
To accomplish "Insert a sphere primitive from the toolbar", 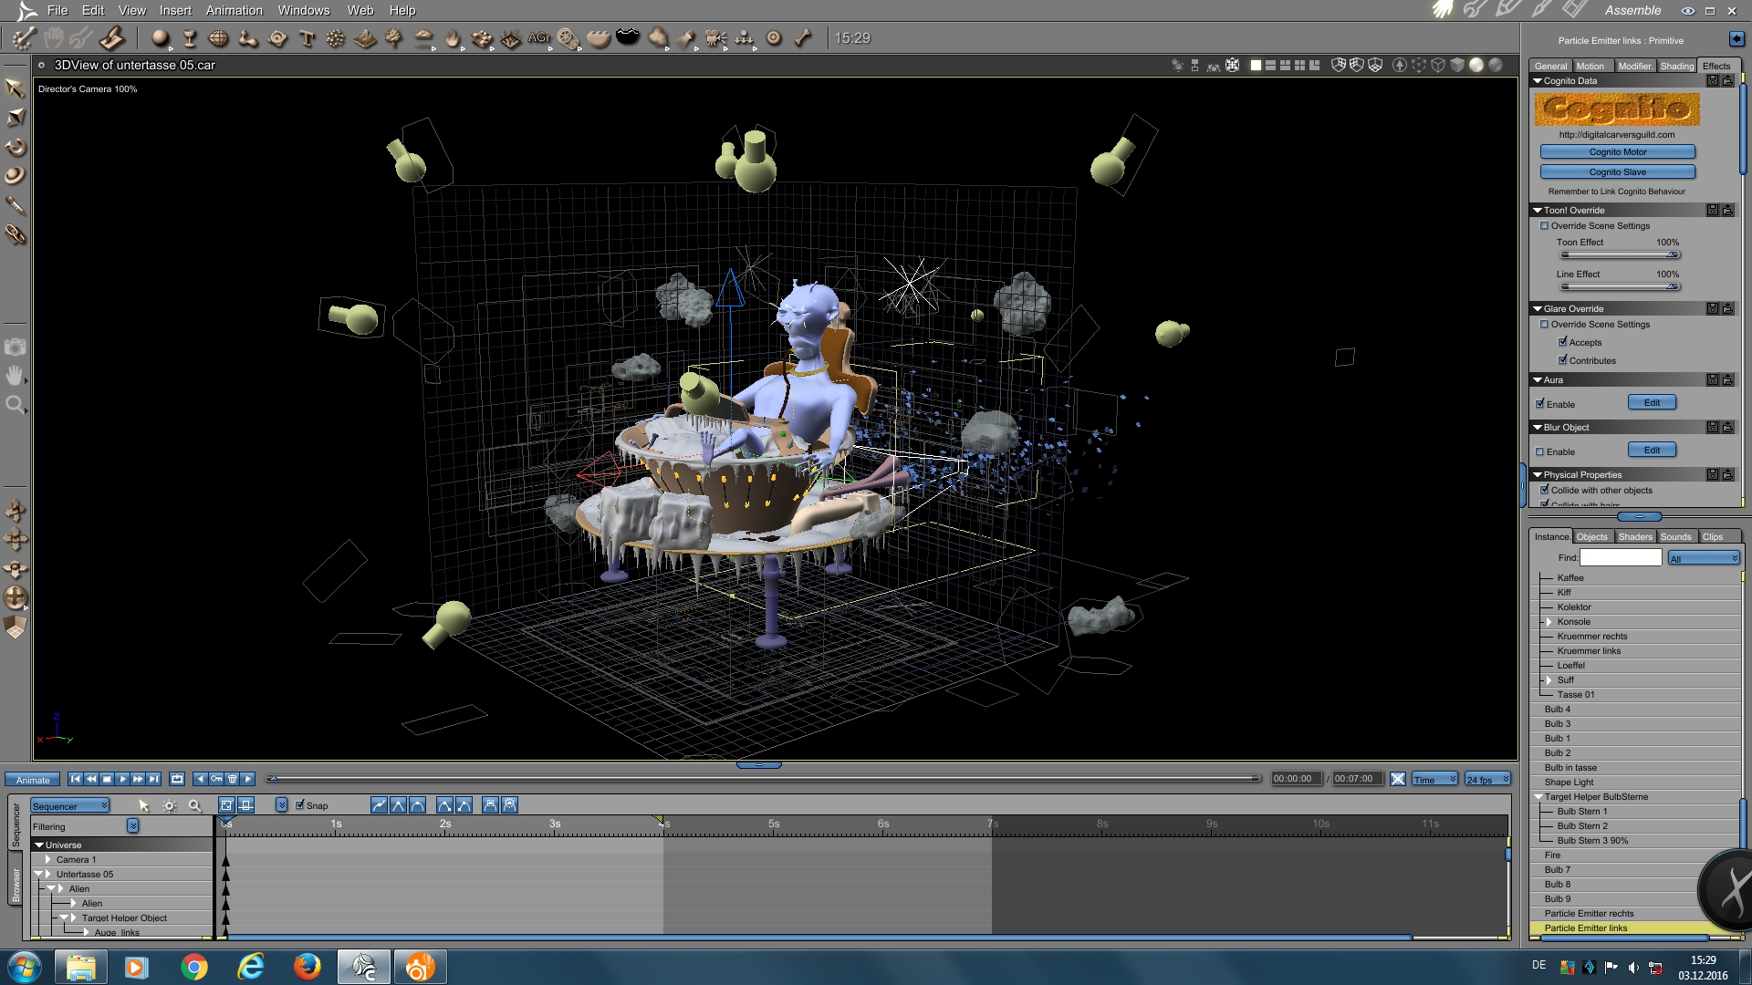I will coord(161,38).
